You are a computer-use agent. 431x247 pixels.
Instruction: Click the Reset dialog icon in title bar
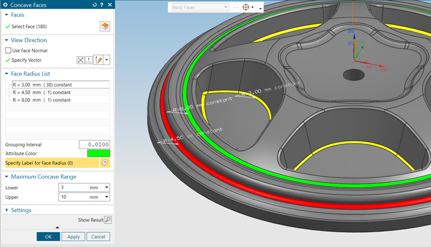[x=95, y=5]
